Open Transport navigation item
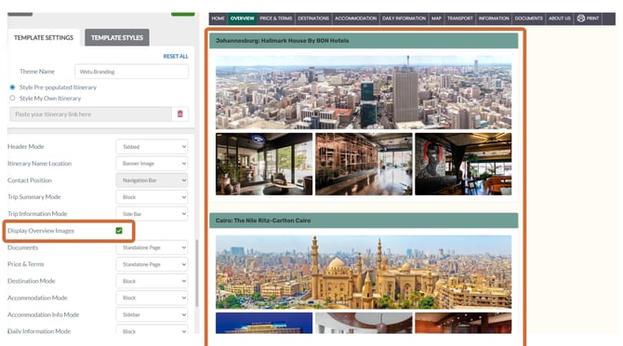This screenshot has width=623, height=346. pyautogui.click(x=459, y=19)
